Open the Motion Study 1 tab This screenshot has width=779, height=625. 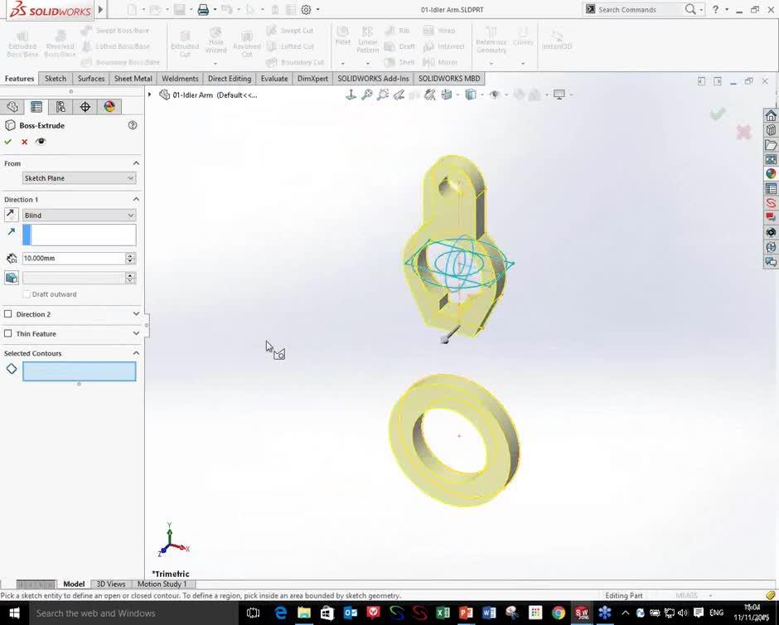(162, 584)
